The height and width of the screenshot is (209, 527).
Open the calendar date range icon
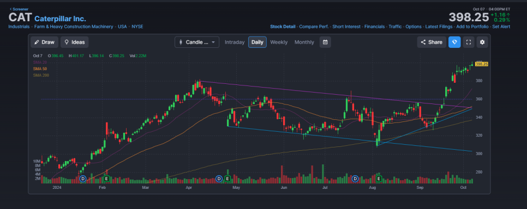click(325, 42)
